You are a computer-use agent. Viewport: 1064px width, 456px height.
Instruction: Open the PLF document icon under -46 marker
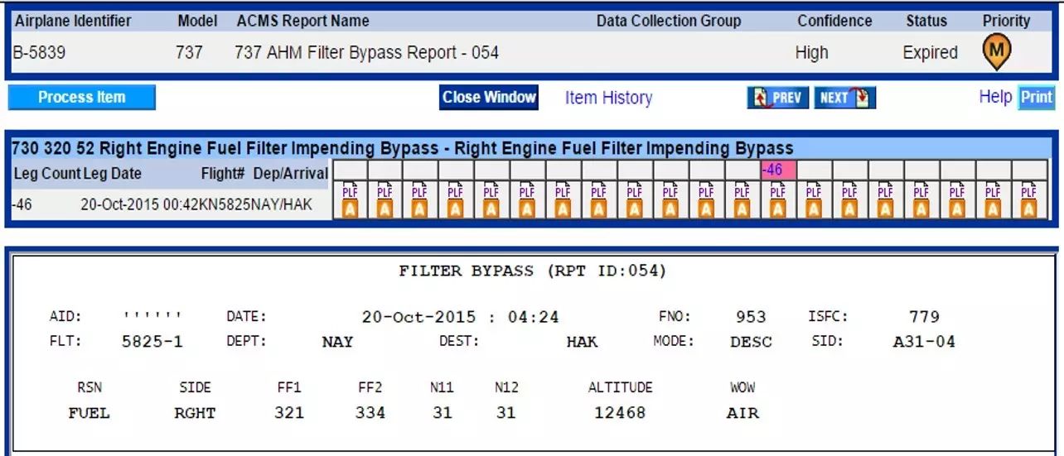777,191
